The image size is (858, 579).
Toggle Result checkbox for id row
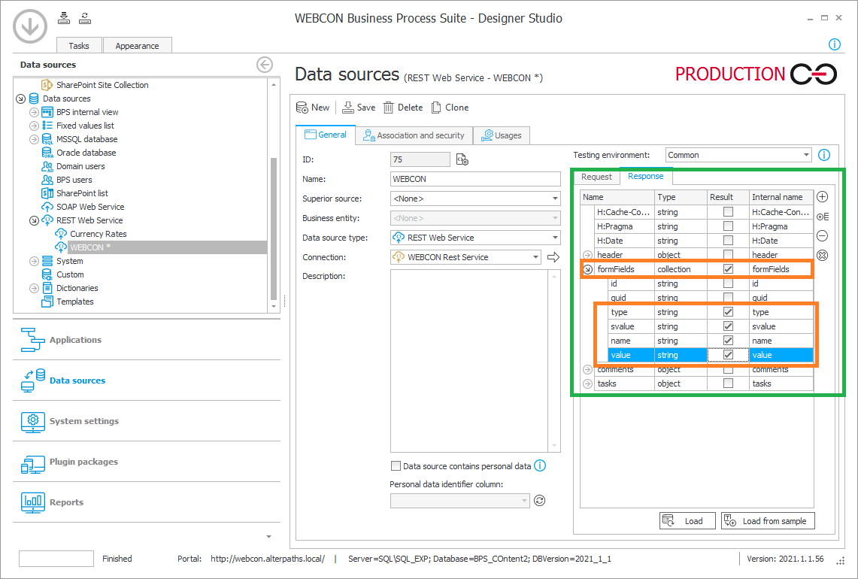click(x=728, y=283)
